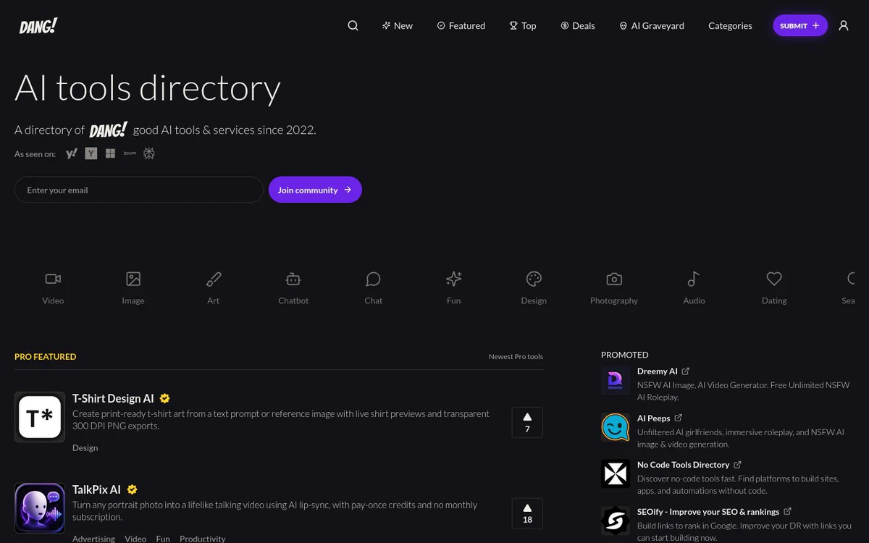Focus the Enter your email field
This screenshot has height=543, width=869.
click(x=139, y=190)
